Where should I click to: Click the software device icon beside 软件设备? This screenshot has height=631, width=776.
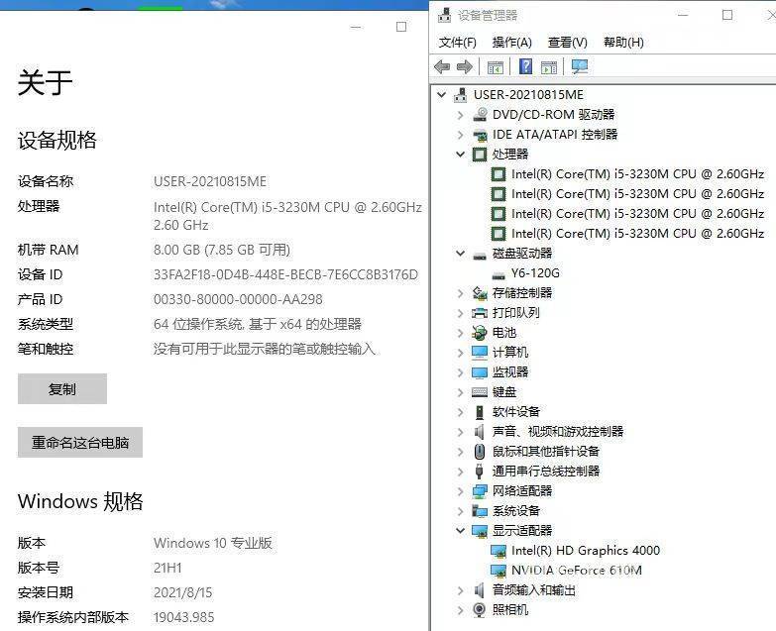[479, 411]
